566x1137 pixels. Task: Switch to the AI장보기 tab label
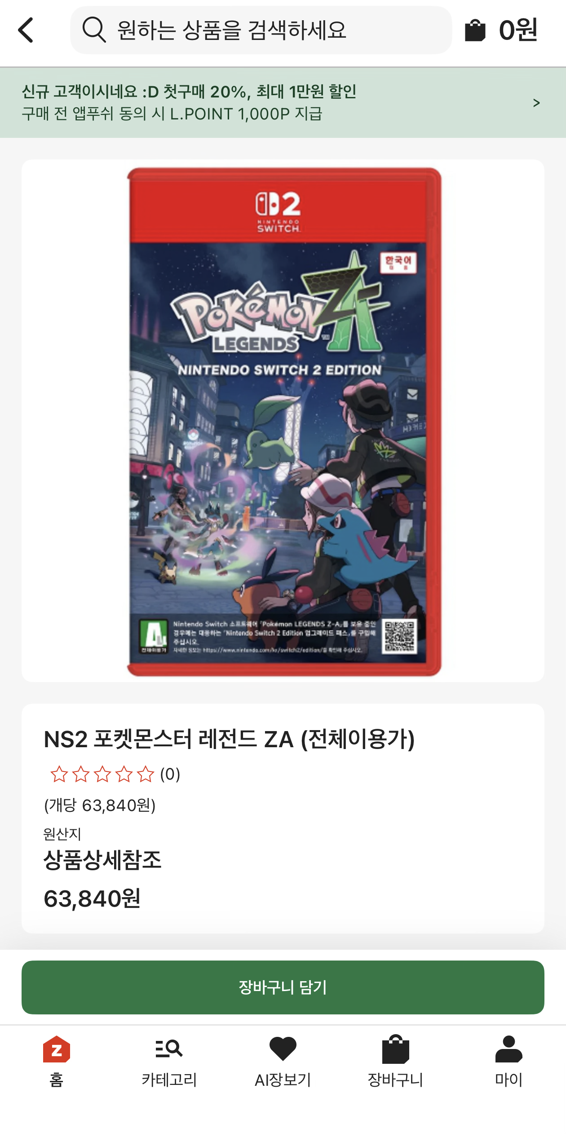coord(283,1080)
